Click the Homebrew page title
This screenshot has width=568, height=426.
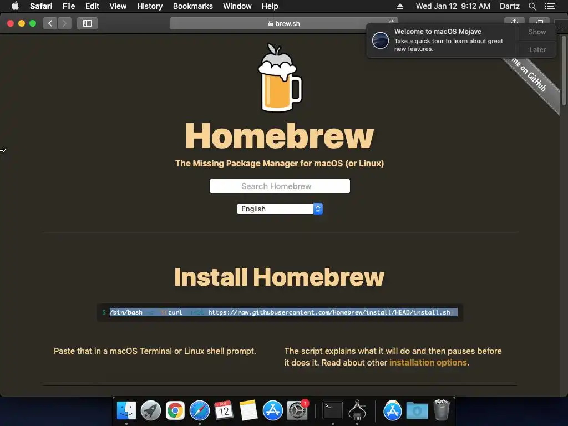click(280, 135)
